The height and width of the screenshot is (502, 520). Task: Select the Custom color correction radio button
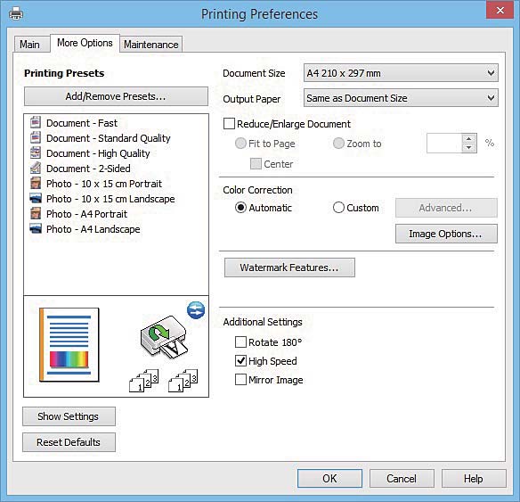point(338,208)
